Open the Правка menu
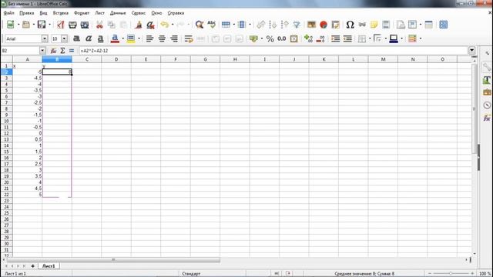Image resolution: width=493 pixels, height=277 pixels. click(x=27, y=13)
